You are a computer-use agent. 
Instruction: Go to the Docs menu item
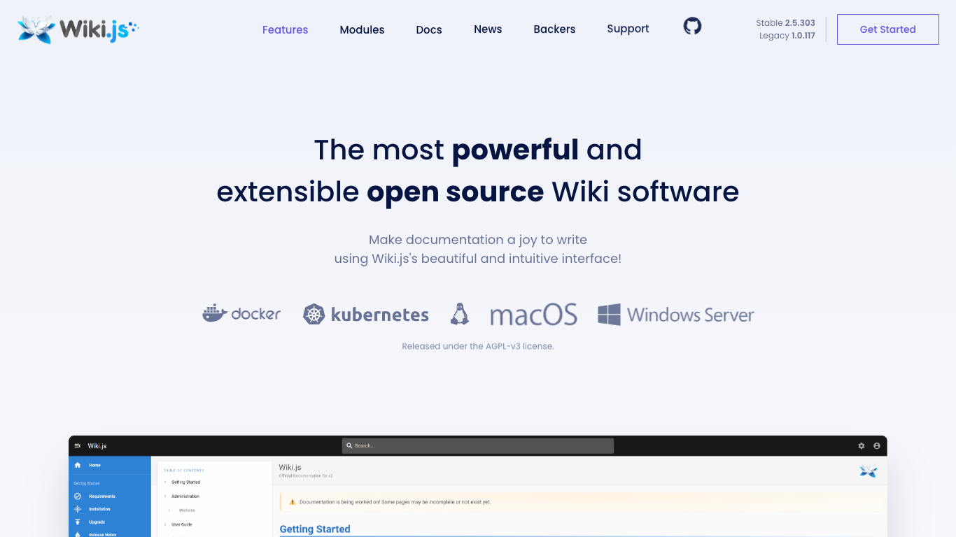click(429, 29)
